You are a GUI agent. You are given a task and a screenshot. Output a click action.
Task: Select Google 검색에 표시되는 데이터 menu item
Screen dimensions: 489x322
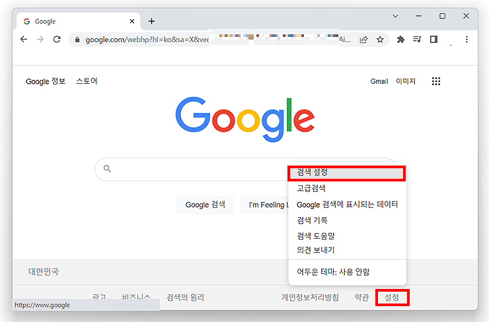[x=347, y=205]
